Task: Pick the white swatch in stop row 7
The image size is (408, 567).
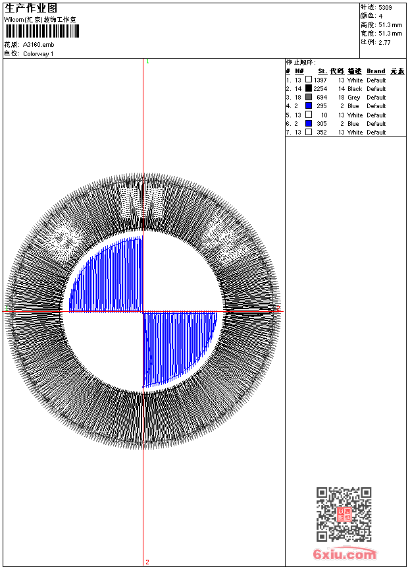Action: (309, 132)
